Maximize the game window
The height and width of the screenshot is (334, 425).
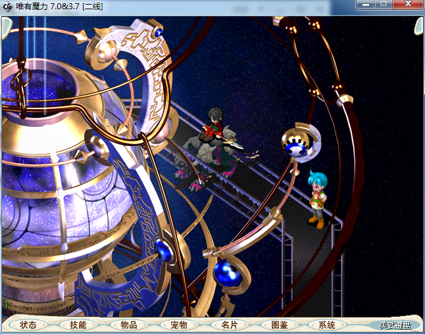tap(384, 5)
